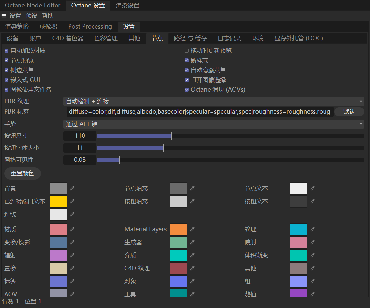Click the eyedropper beside 连线 swatch

pyautogui.click(x=72, y=214)
